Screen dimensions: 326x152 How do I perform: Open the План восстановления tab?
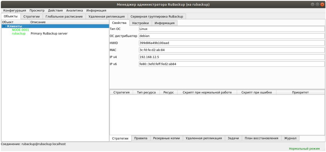(261, 138)
